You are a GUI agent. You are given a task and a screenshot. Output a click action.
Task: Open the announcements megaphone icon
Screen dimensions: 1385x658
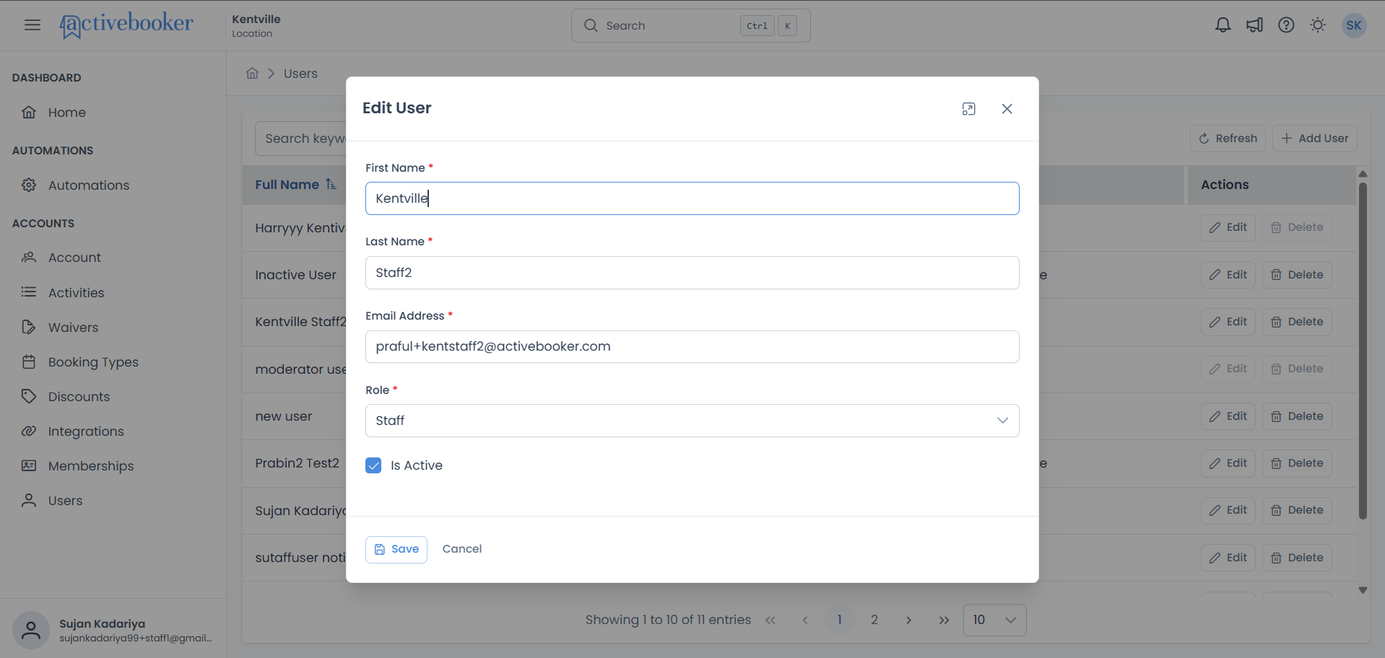coord(1254,25)
